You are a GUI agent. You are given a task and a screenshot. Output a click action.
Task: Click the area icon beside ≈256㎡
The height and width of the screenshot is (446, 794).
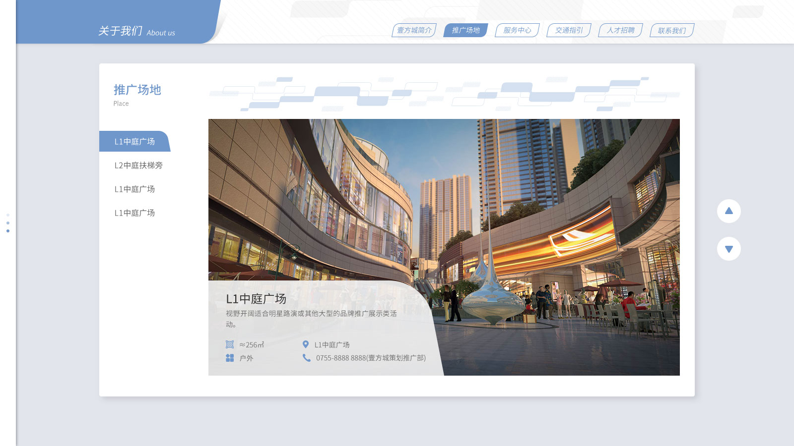(x=230, y=344)
